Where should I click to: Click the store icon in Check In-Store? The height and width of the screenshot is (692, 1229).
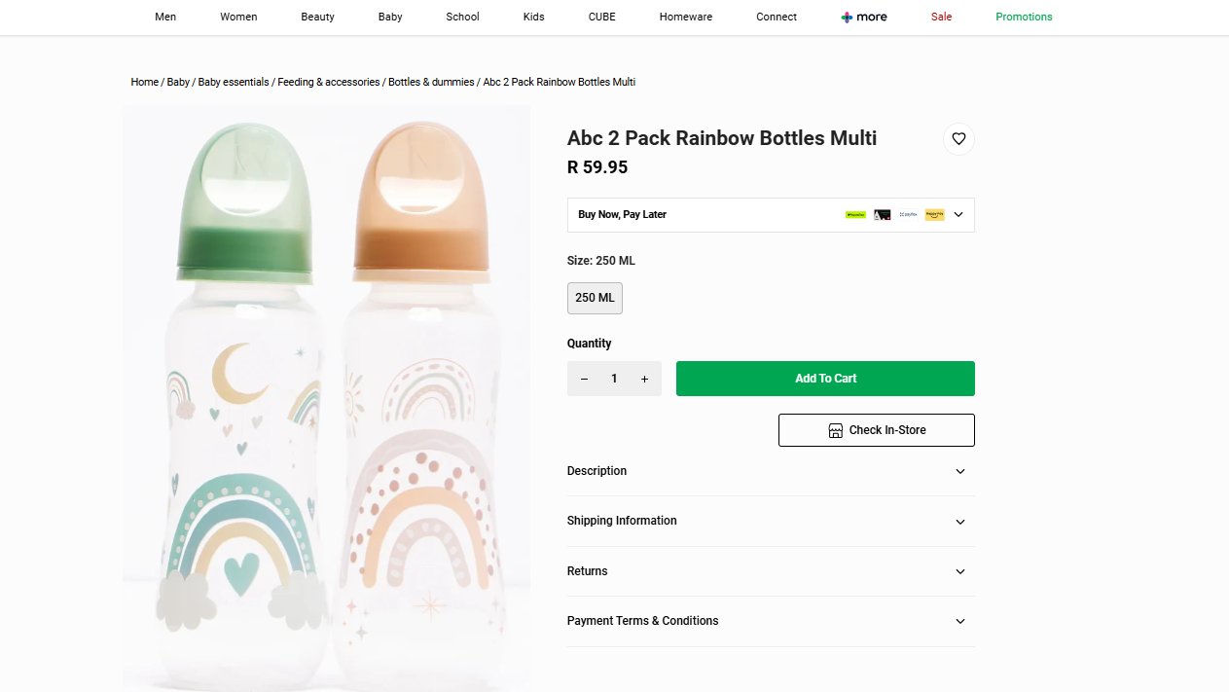pyautogui.click(x=835, y=430)
